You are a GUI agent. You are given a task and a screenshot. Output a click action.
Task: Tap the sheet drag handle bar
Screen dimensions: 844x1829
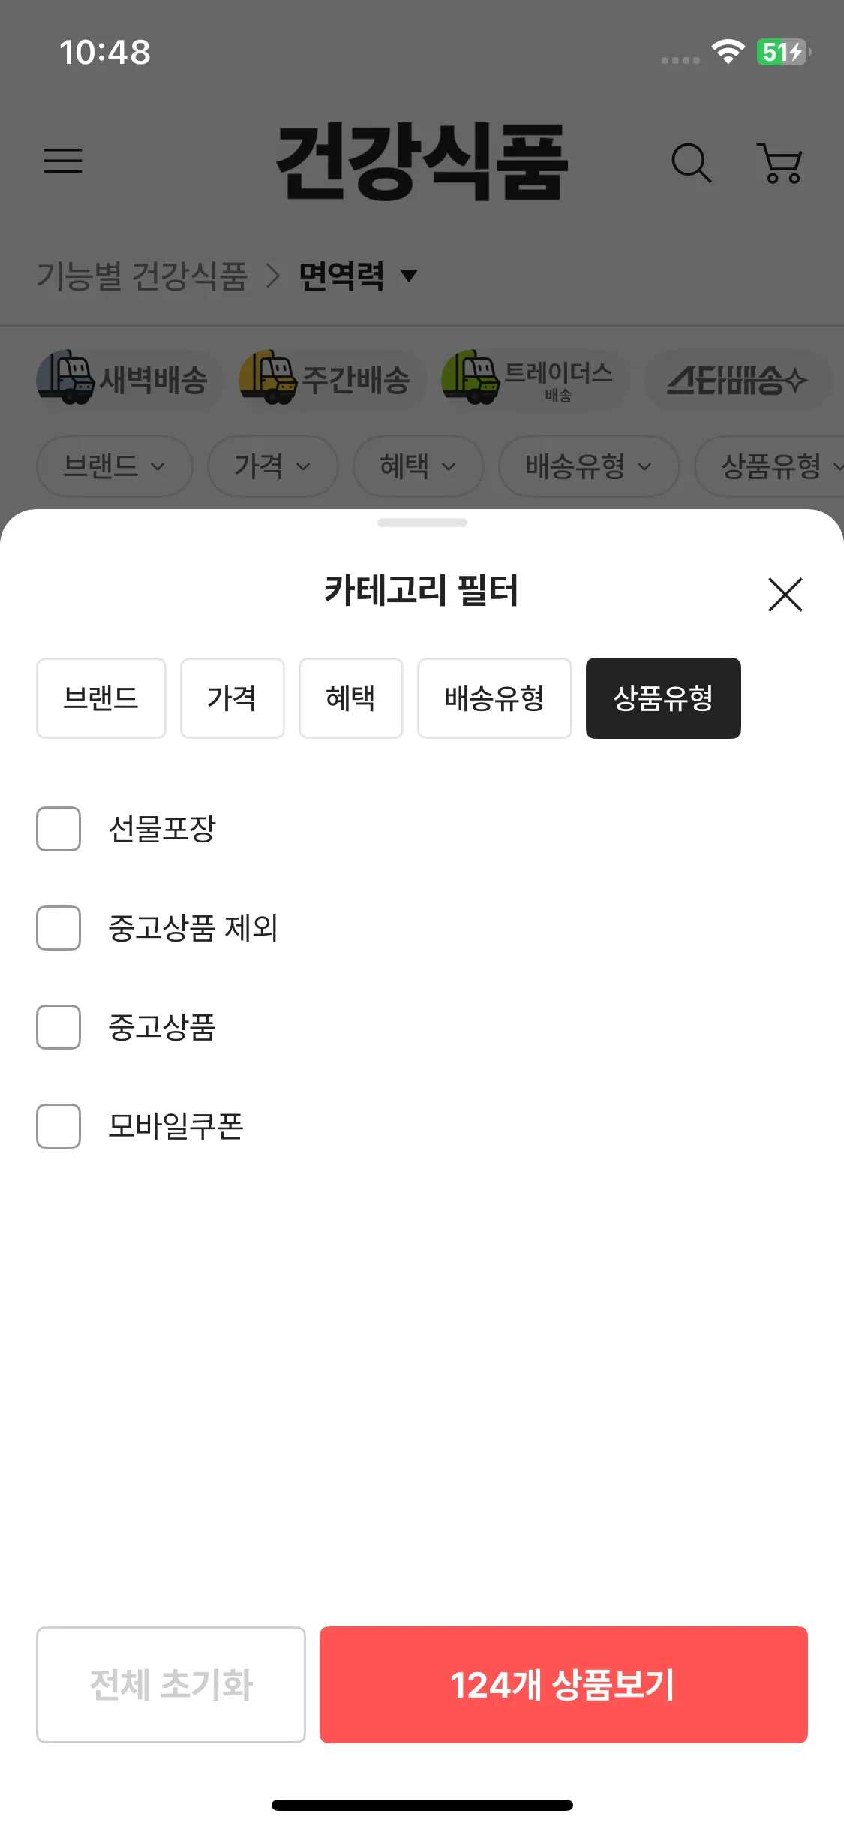pyautogui.click(x=422, y=523)
